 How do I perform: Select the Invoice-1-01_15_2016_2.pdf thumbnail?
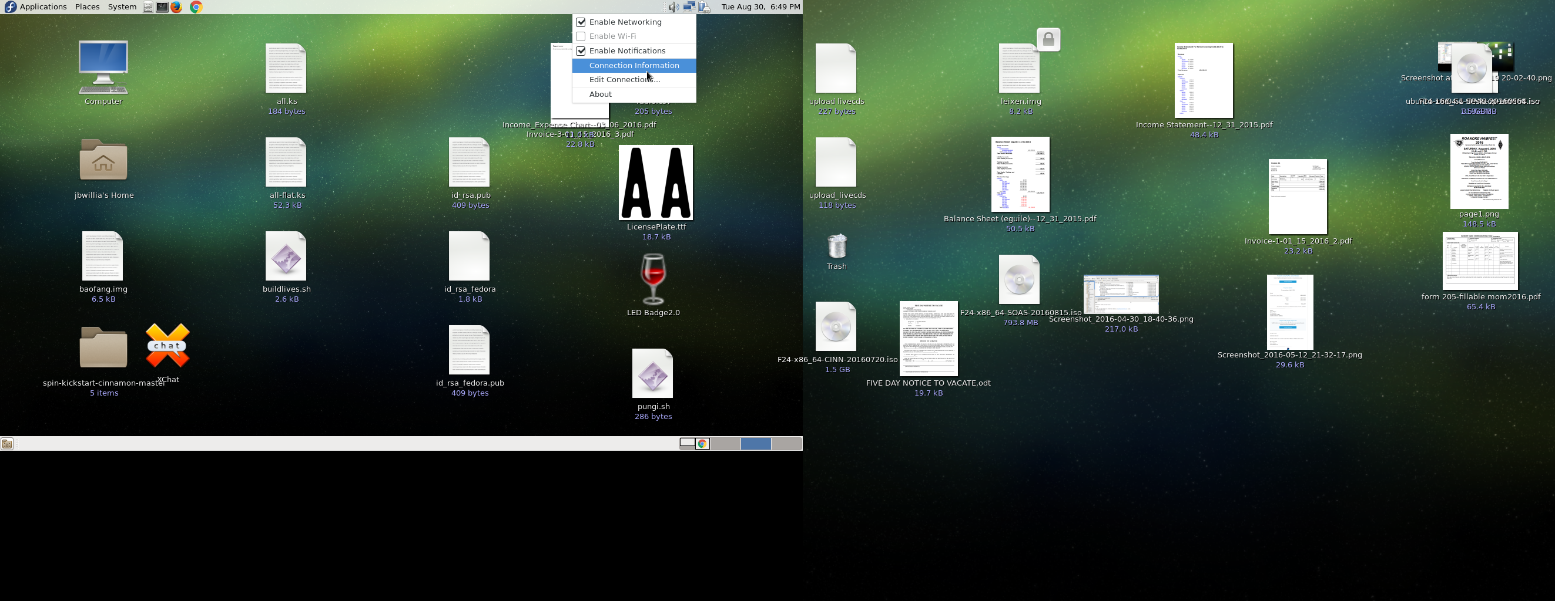coord(1298,197)
